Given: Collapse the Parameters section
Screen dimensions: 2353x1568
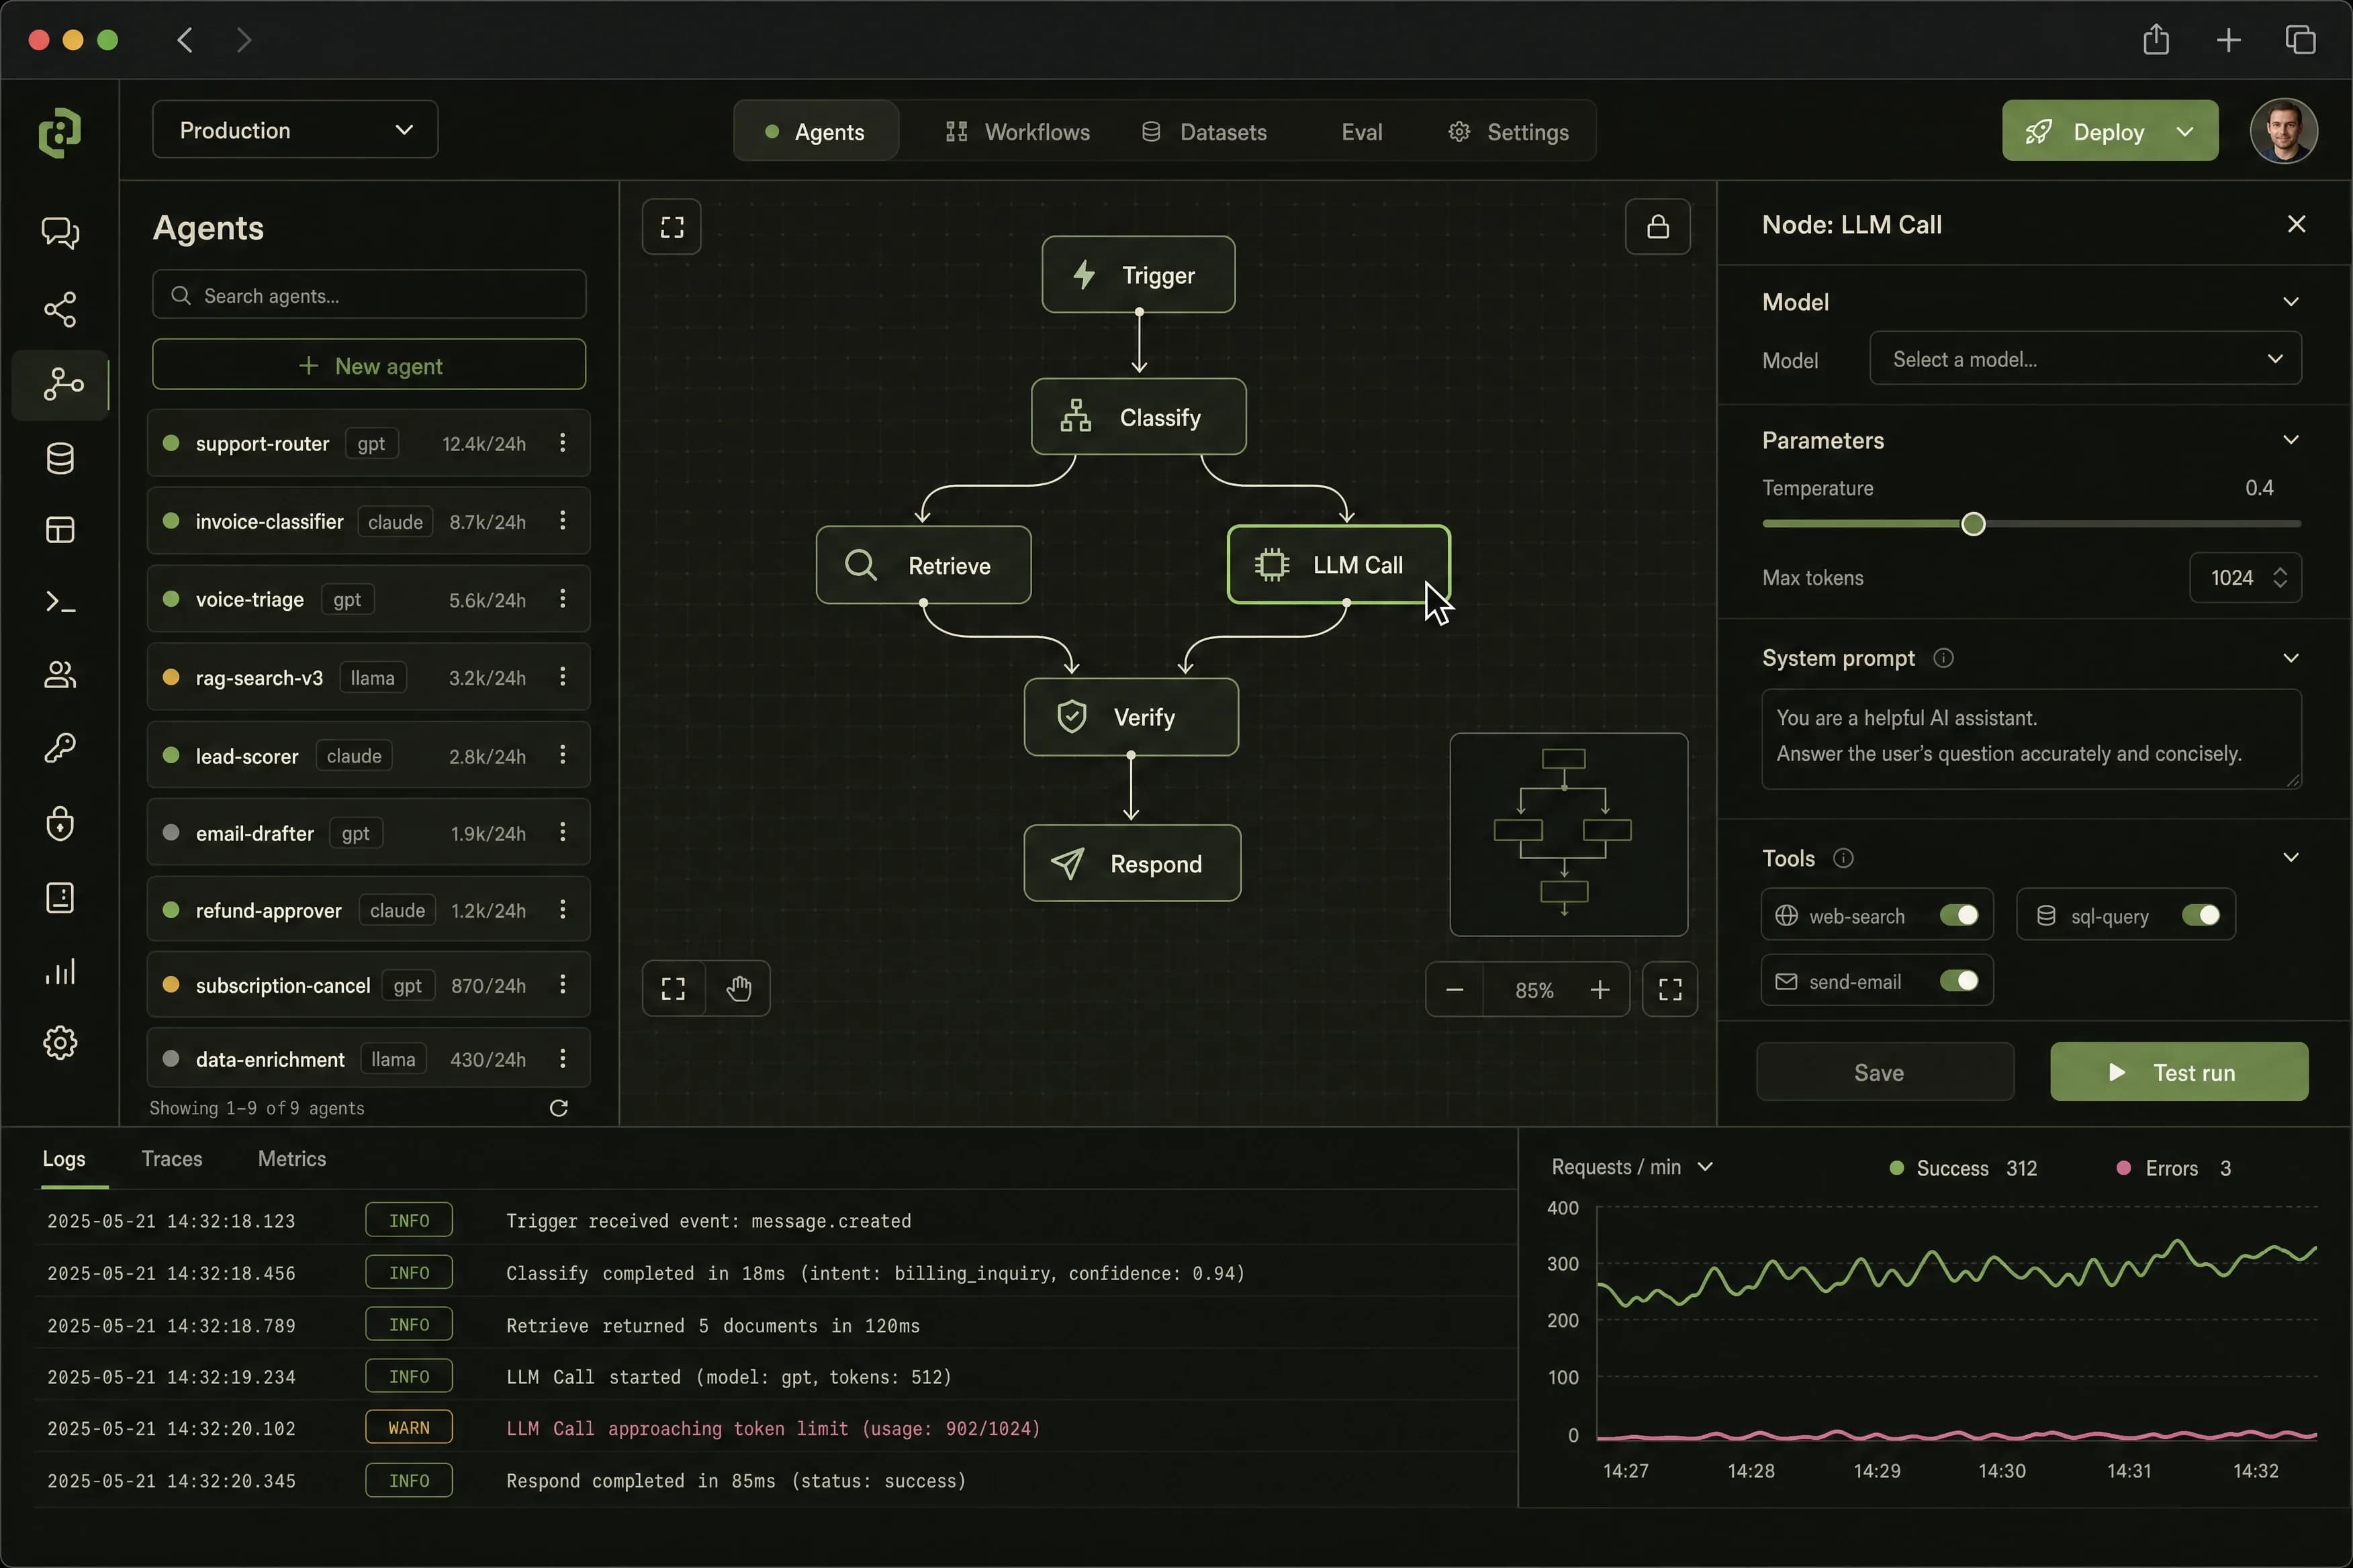Looking at the screenshot, I should click(2291, 440).
